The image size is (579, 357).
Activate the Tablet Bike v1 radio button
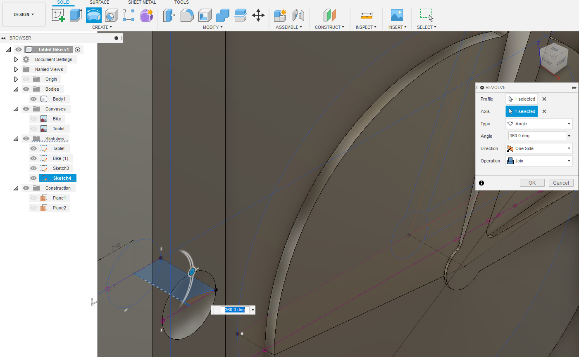[77, 49]
